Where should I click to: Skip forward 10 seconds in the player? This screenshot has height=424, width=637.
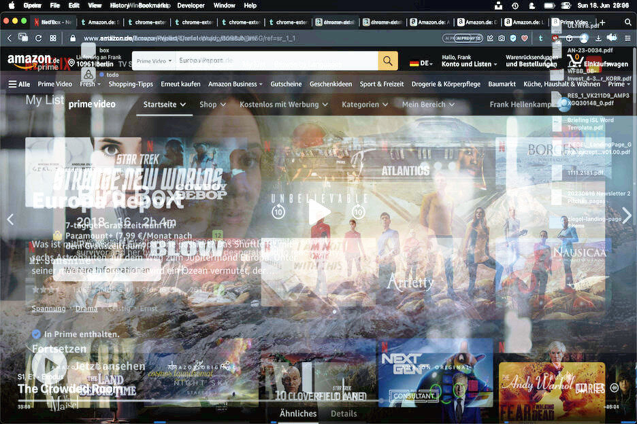coord(358,211)
